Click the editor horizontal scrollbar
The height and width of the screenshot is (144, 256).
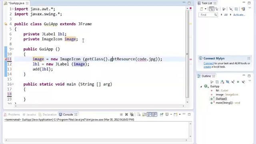(x=100, y=106)
